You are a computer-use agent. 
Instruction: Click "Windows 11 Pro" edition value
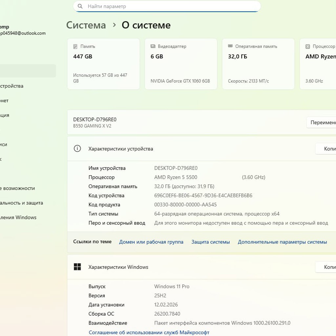point(172,286)
